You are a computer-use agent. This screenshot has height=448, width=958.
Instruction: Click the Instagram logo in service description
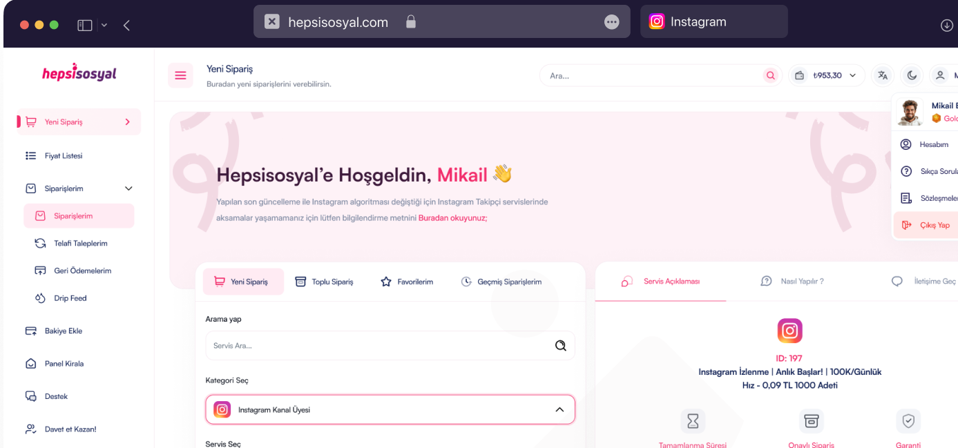coord(789,331)
